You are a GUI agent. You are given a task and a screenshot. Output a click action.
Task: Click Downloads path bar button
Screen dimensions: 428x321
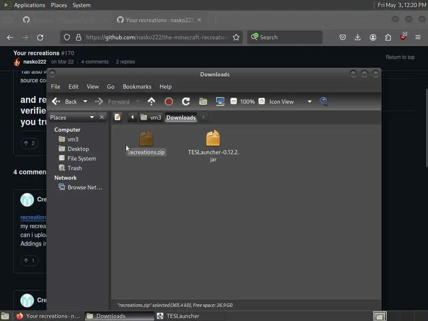click(181, 117)
